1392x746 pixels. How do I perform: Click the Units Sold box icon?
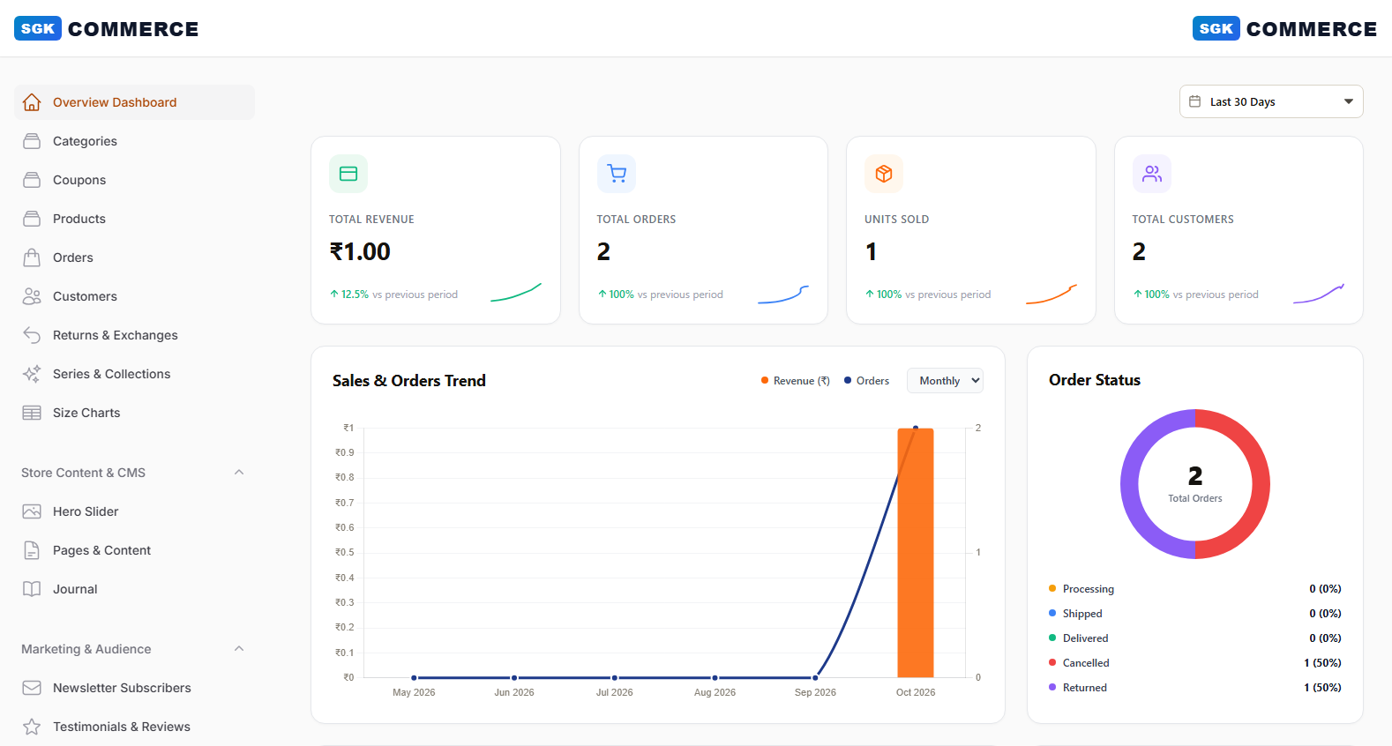884,174
